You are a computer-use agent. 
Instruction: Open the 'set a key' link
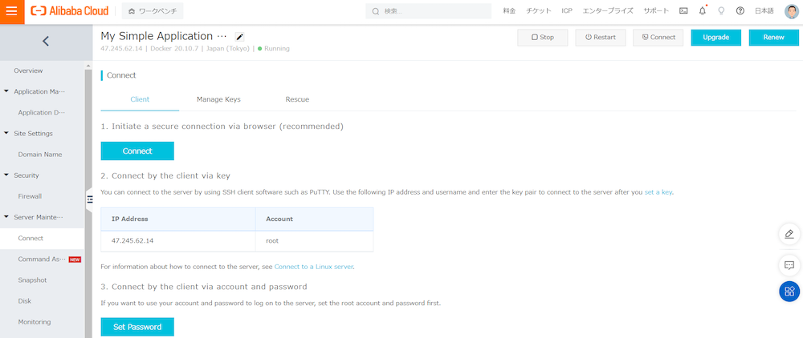tap(658, 192)
